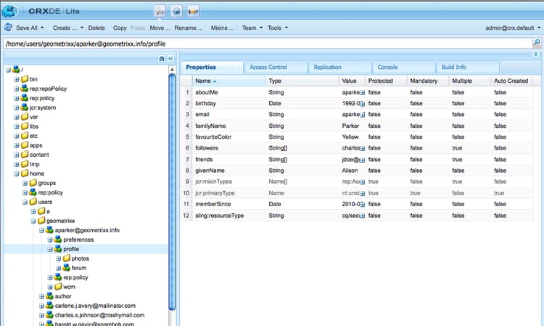Expand the photos folder node
The image size is (544, 326).
tap(58, 258)
